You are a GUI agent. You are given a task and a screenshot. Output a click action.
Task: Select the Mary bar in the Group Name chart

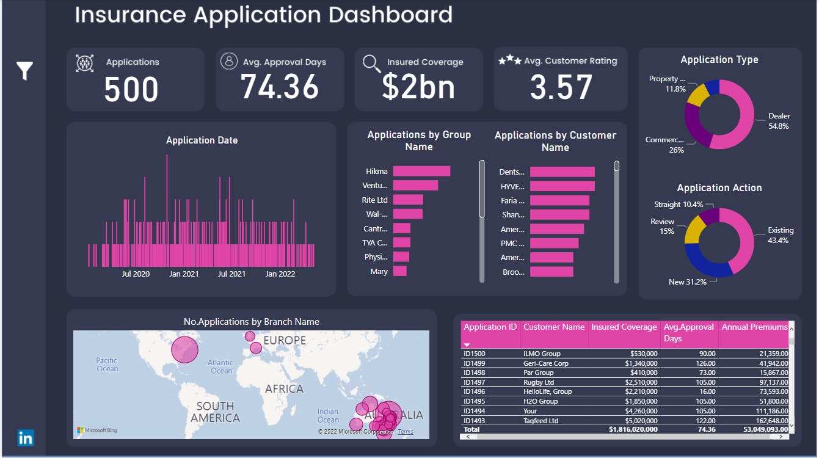[x=400, y=271]
